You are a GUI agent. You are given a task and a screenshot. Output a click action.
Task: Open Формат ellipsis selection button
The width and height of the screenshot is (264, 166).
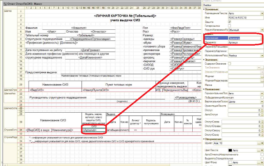click(262, 76)
